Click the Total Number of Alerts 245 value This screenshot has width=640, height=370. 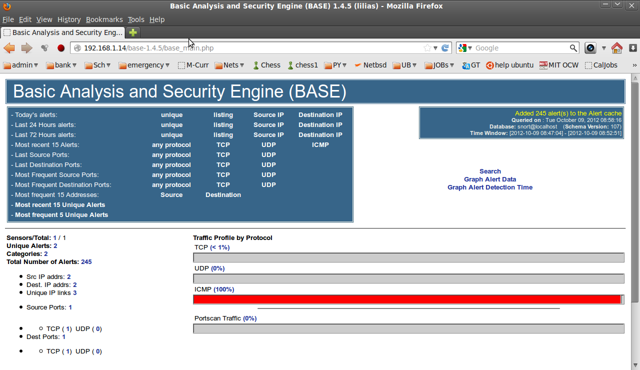pyautogui.click(x=86, y=262)
